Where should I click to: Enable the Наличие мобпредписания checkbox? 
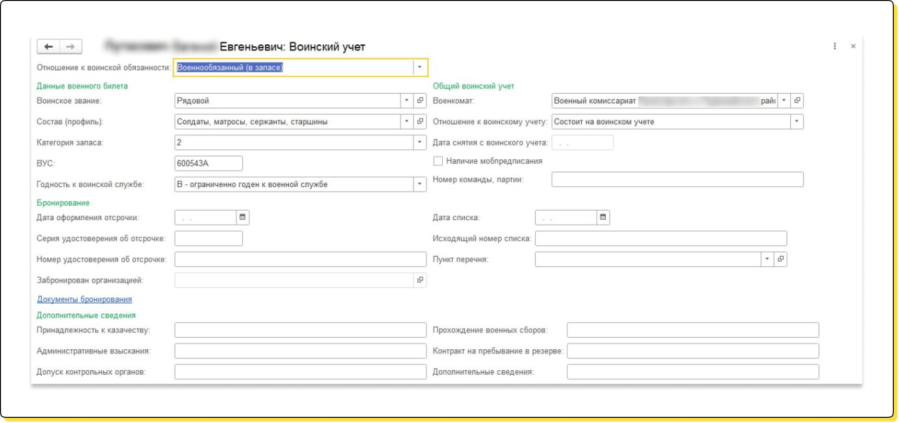point(438,161)
